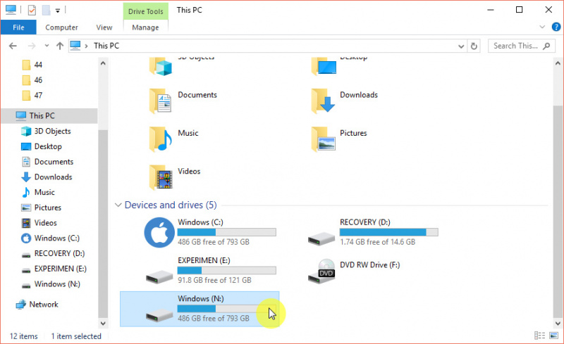This screenshot has width=564, height=344.
Task: Click the This PC title bar system icon
Action: coord(11,10)
